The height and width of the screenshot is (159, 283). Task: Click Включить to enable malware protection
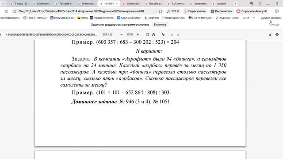[160, 25]
